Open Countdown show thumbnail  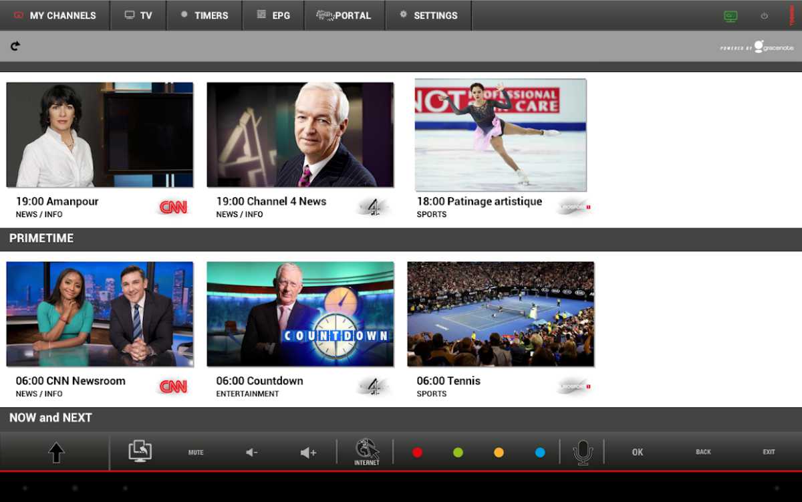point(300,314)
